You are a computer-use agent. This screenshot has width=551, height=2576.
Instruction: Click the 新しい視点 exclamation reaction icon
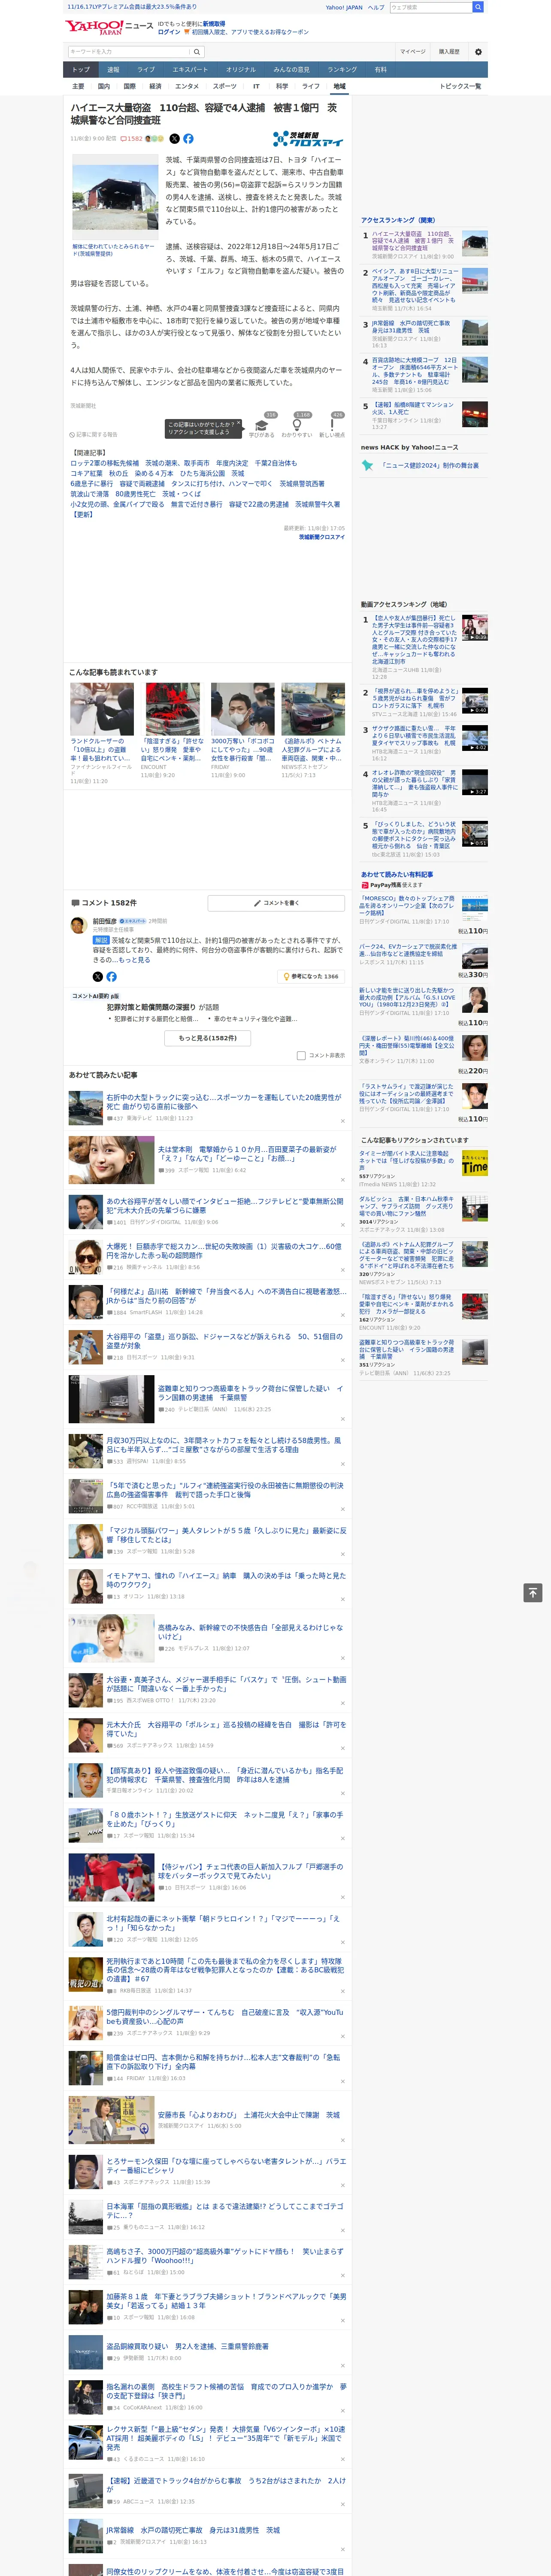tap(332, 425)
